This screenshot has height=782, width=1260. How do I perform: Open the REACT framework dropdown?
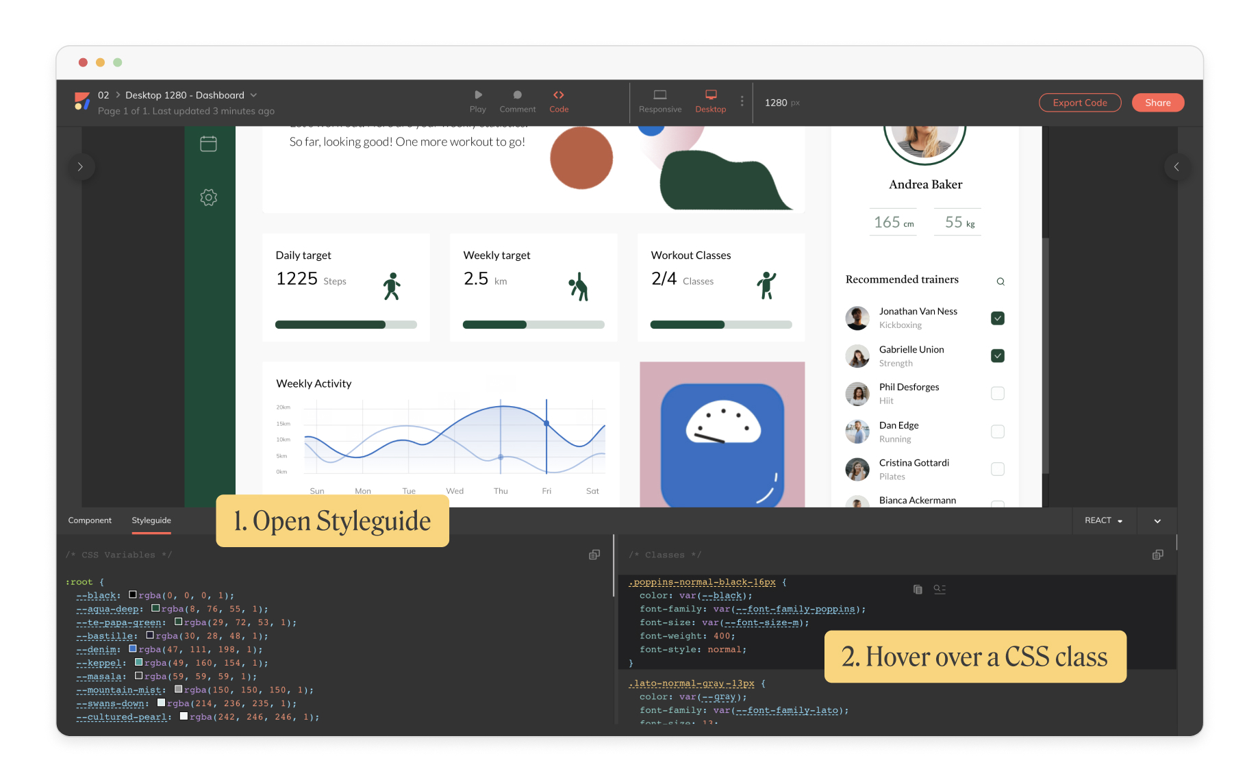coord(1103,520)
